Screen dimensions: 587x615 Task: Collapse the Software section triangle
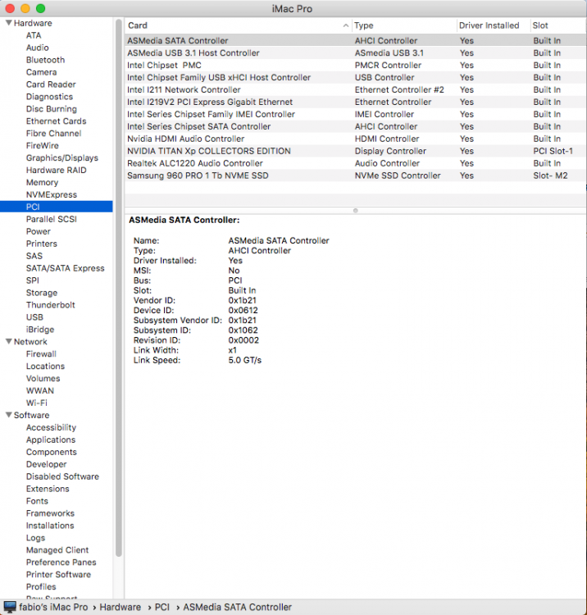pyautogui.click(x=9, y=415)
